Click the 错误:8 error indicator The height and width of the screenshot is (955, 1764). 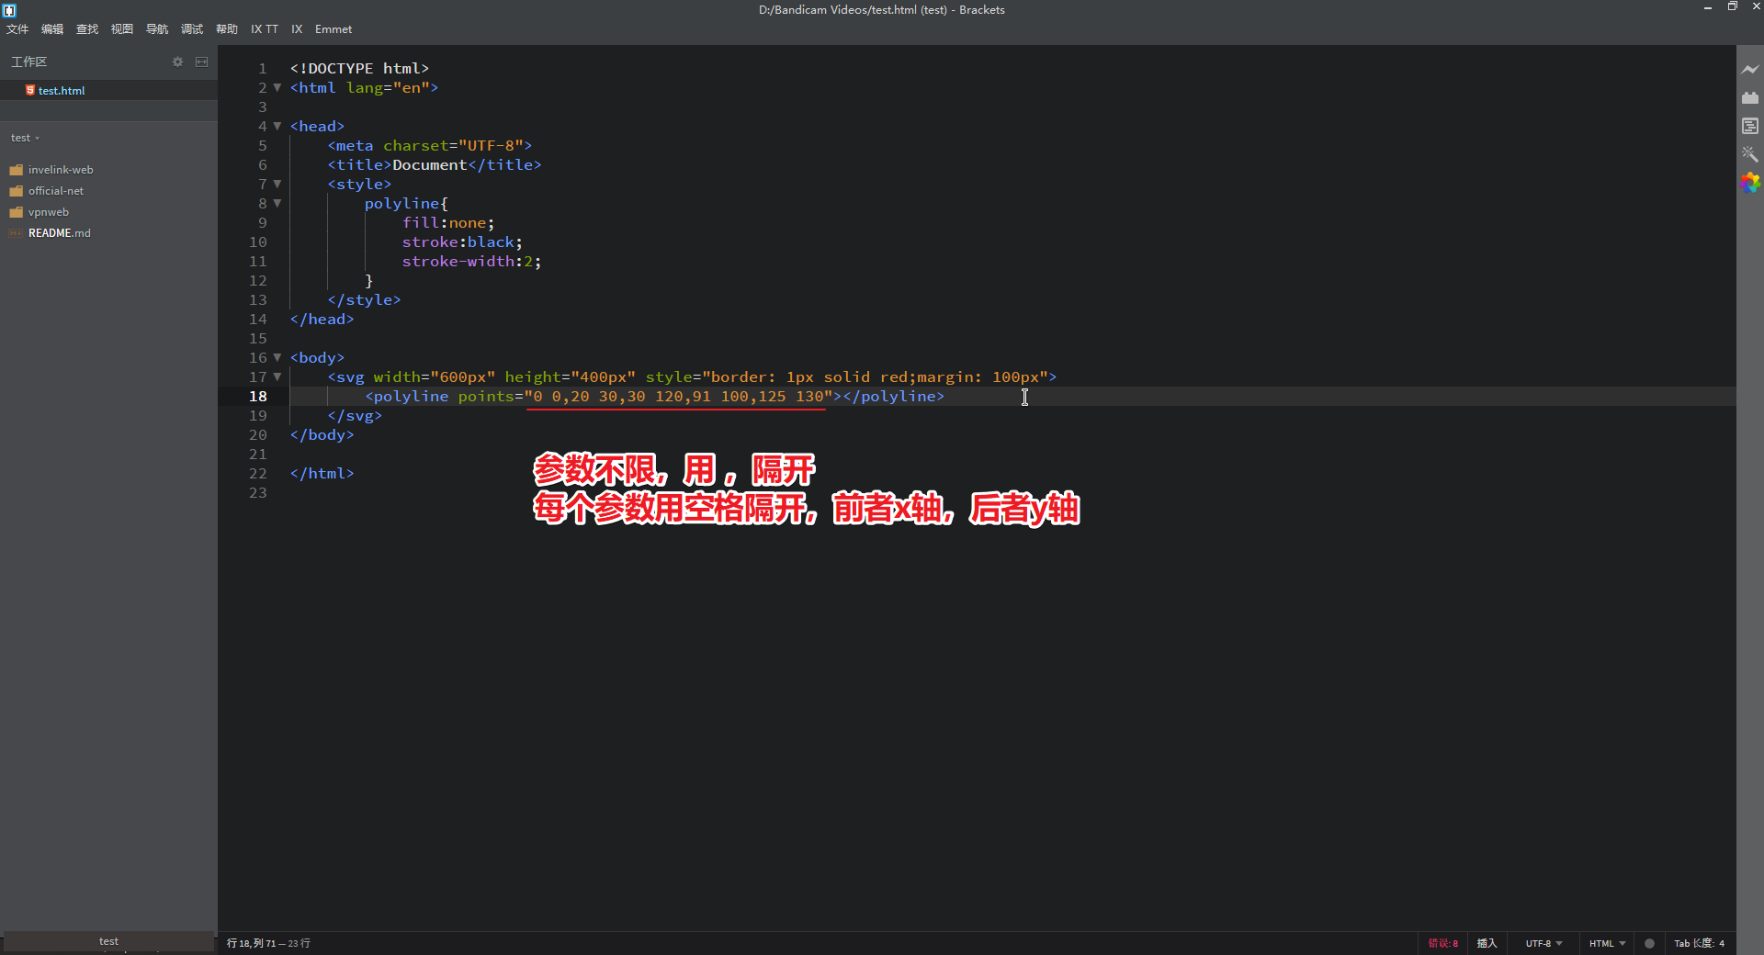1442,943
